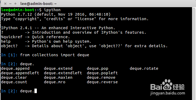
Task: Click deque.count completion
Action: [x=14, y=82]
